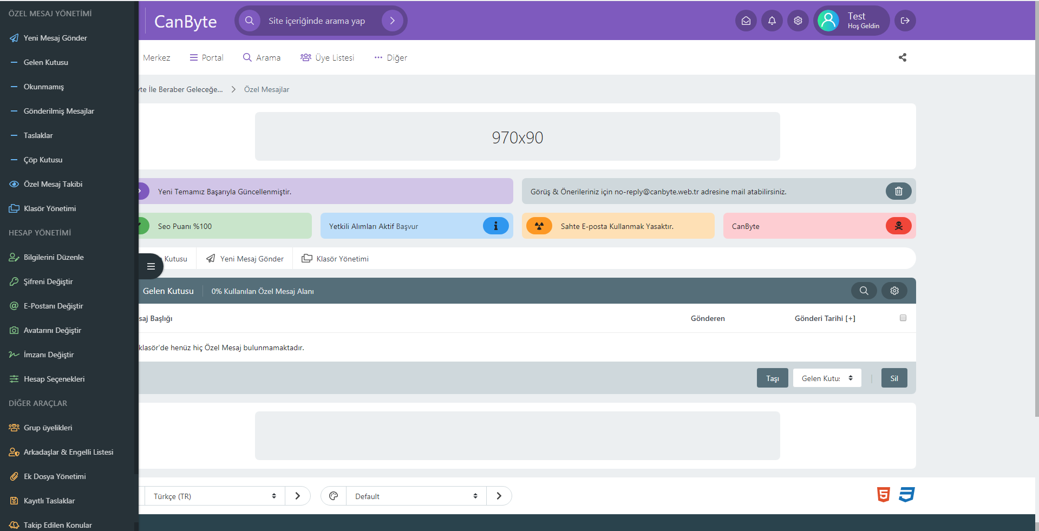Sort by Gönderen column

coord(708,318)
